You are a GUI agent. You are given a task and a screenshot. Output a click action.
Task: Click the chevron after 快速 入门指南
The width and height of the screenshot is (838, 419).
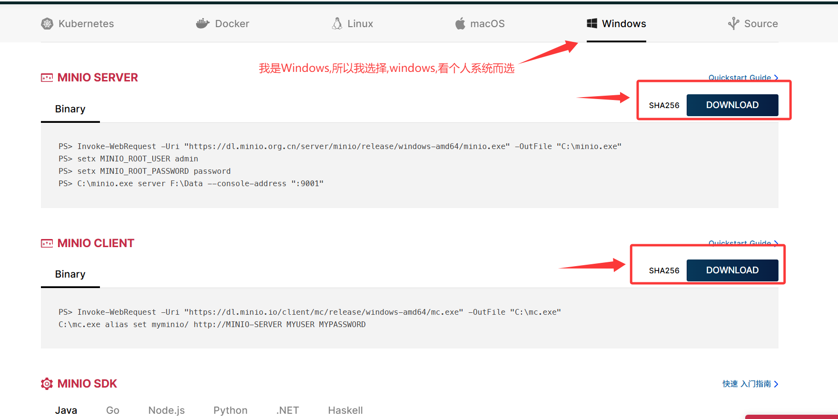click(776, 384)
